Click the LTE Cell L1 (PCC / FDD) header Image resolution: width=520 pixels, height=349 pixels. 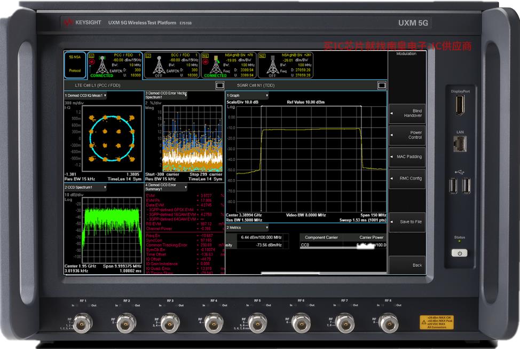click(98, 86)
